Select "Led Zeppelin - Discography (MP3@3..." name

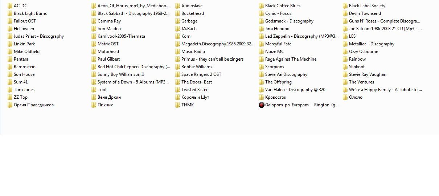[302, 36]
